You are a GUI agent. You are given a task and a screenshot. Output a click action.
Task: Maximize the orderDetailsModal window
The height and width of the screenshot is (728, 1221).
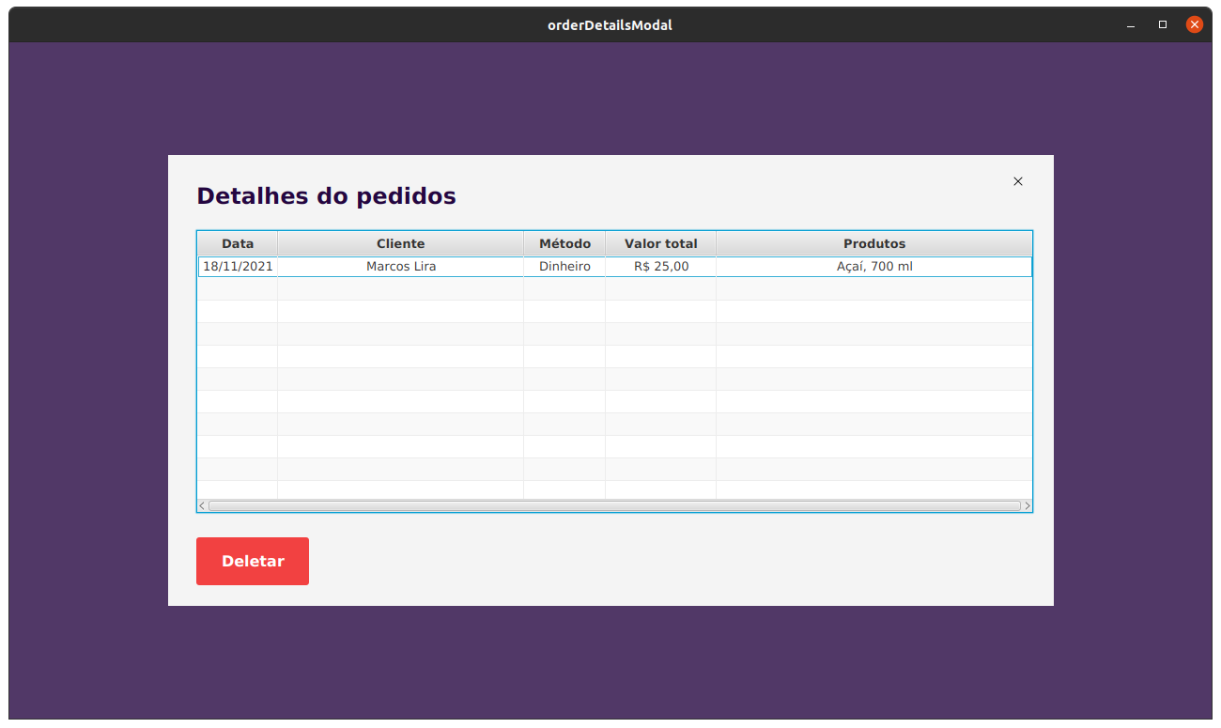point(1163,25)
